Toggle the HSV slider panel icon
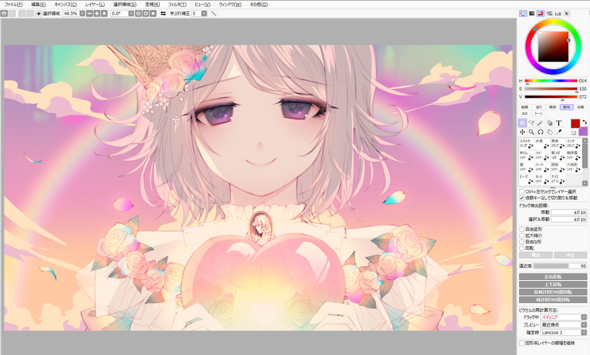The height and width of the screenshot is (355, 590). point(540,13)
